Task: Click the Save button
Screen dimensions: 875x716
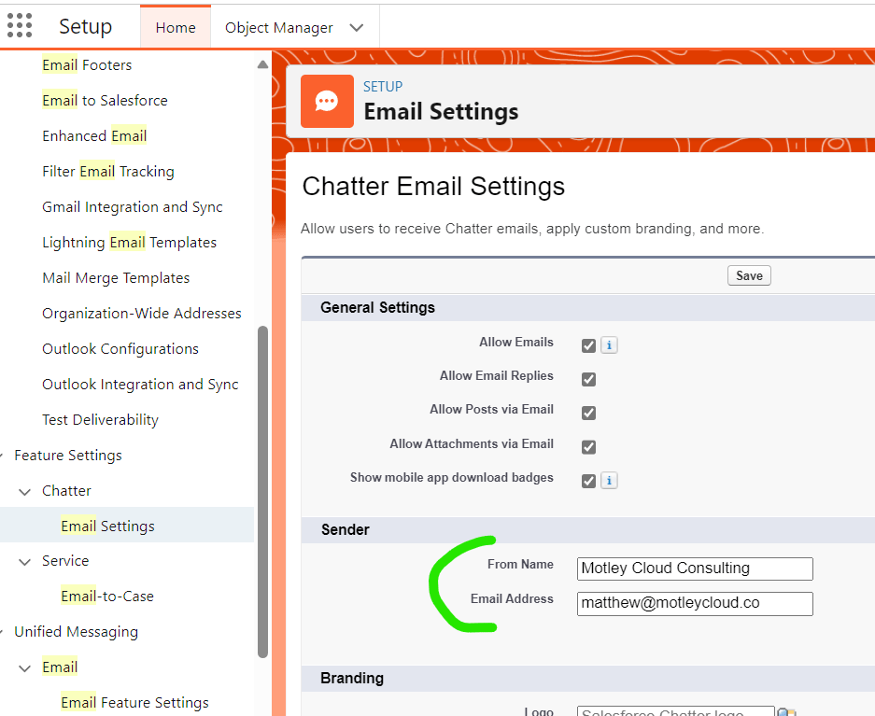Action: [x=749, y=274]
